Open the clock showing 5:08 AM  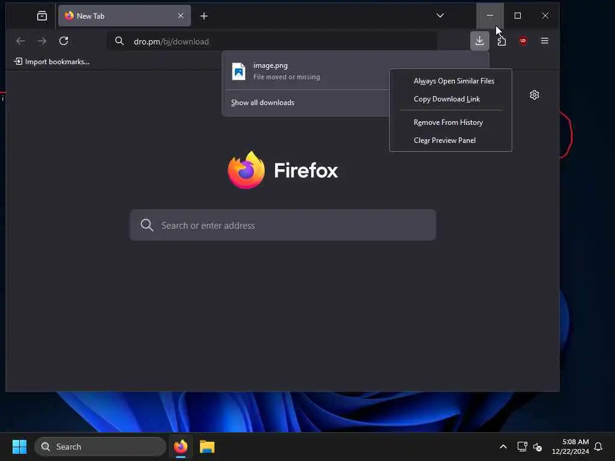571,447
